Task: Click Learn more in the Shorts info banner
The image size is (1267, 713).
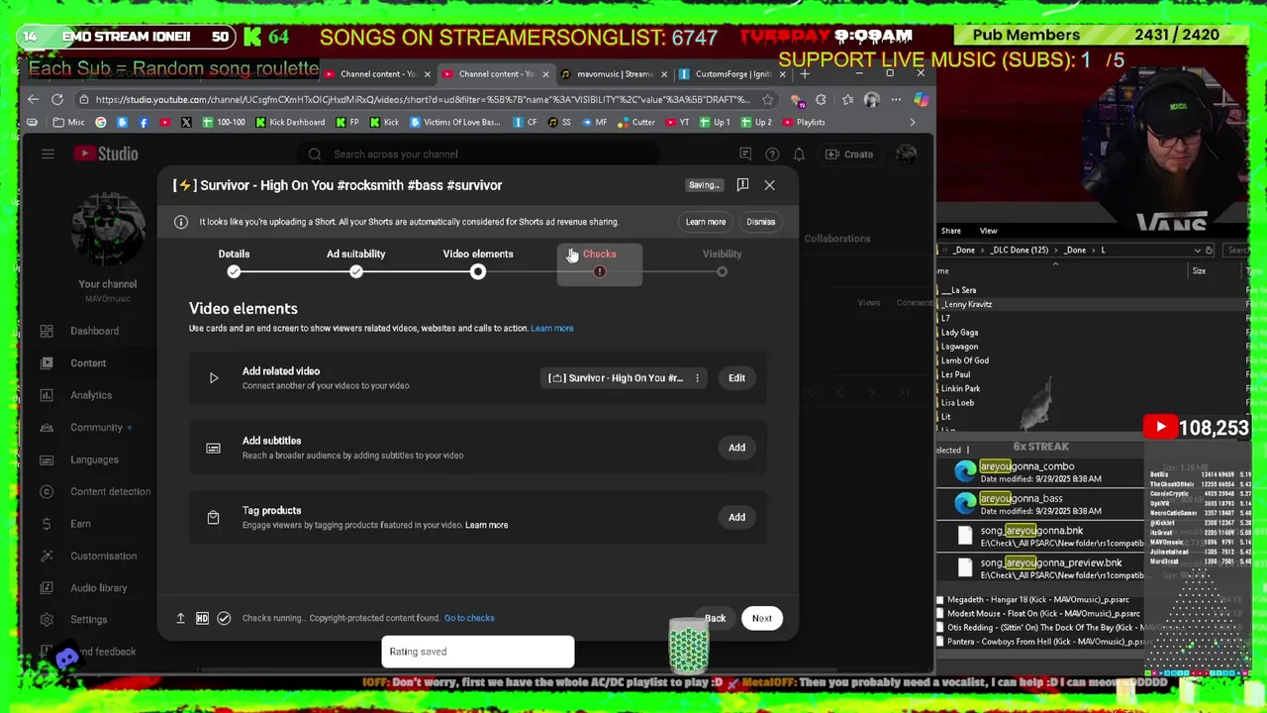Action: 706,222
